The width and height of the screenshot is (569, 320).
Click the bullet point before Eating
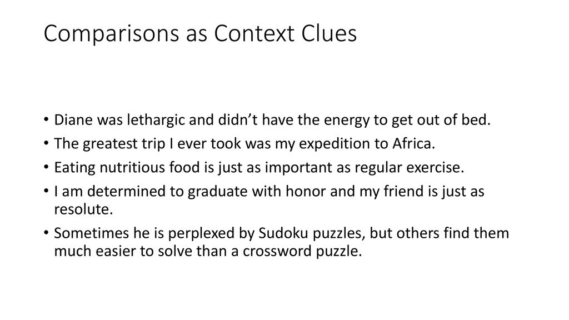[x=46, y=168]
